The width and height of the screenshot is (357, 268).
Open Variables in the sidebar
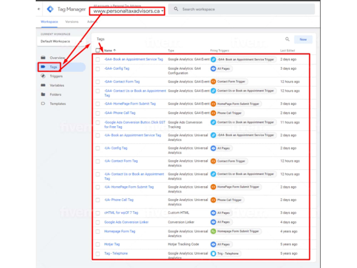pyautogui.click(x=57, y=85)
